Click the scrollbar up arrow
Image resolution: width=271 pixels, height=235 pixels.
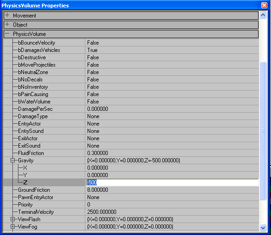[x=263, y=15]
